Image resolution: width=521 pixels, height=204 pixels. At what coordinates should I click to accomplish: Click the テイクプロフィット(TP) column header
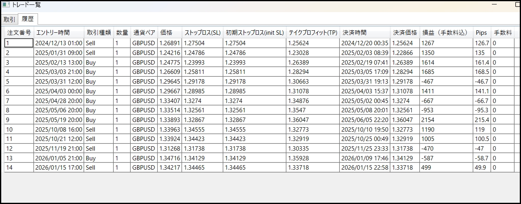(x=313, y=33)
